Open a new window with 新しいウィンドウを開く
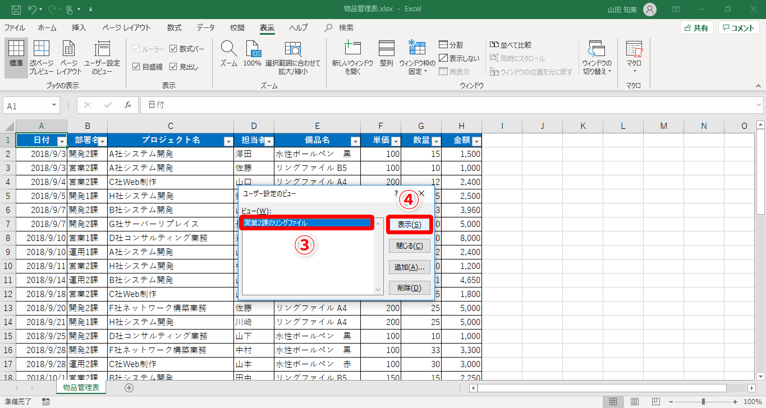The width and height of the screenshot is (766, 408). point(352,58)
